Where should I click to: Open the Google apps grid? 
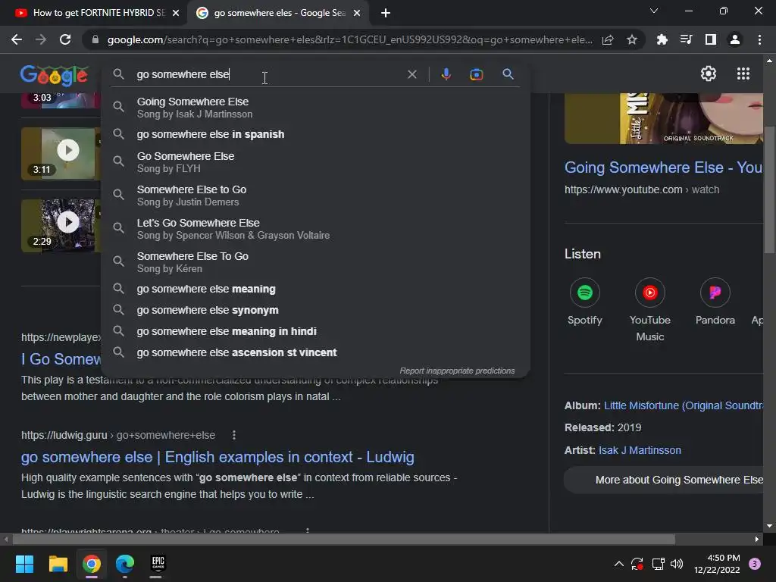point(743,74)
